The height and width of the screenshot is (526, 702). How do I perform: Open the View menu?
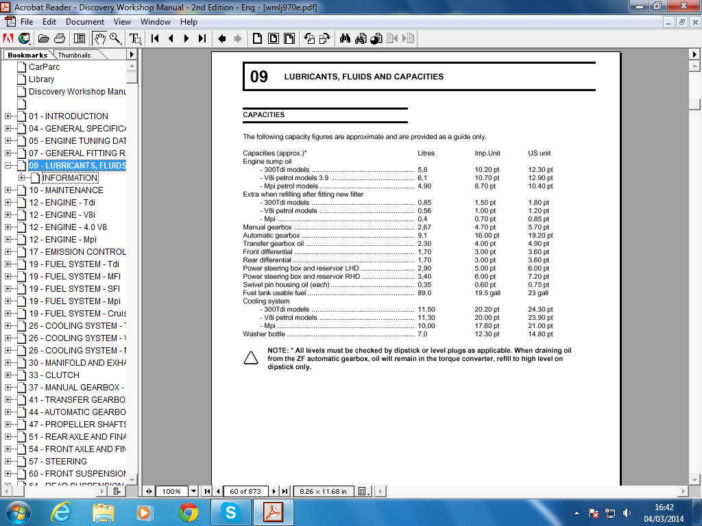[122, 21]
